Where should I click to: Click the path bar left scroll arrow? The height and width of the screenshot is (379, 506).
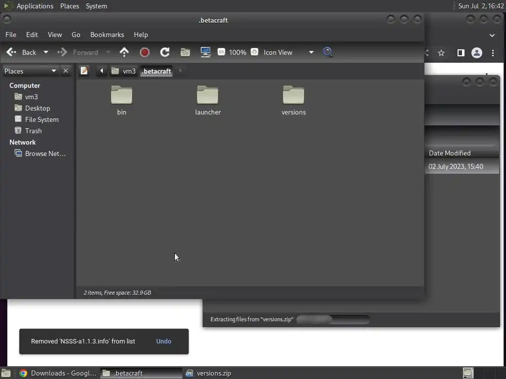[102, 71]
